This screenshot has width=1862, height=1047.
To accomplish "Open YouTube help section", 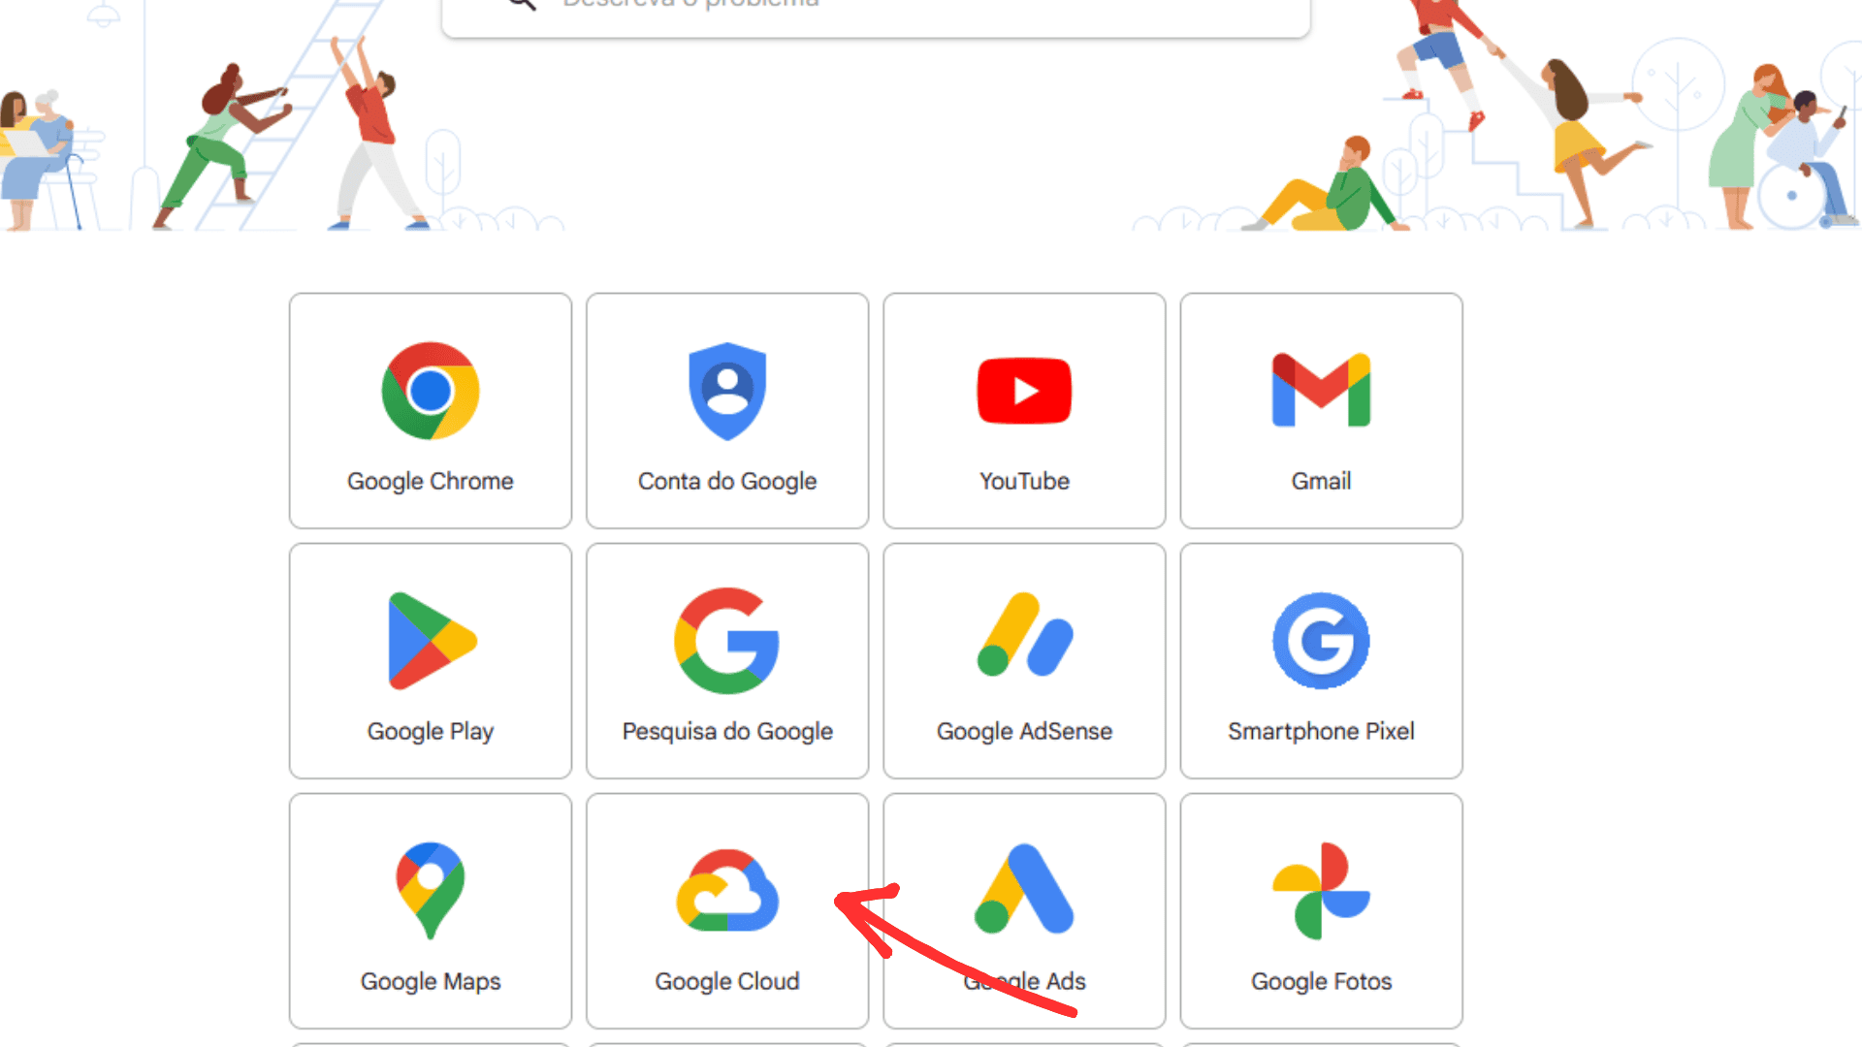I will tap(1023, 410).
